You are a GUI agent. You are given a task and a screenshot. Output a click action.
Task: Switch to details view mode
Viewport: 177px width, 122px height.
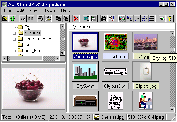(152, 19)
